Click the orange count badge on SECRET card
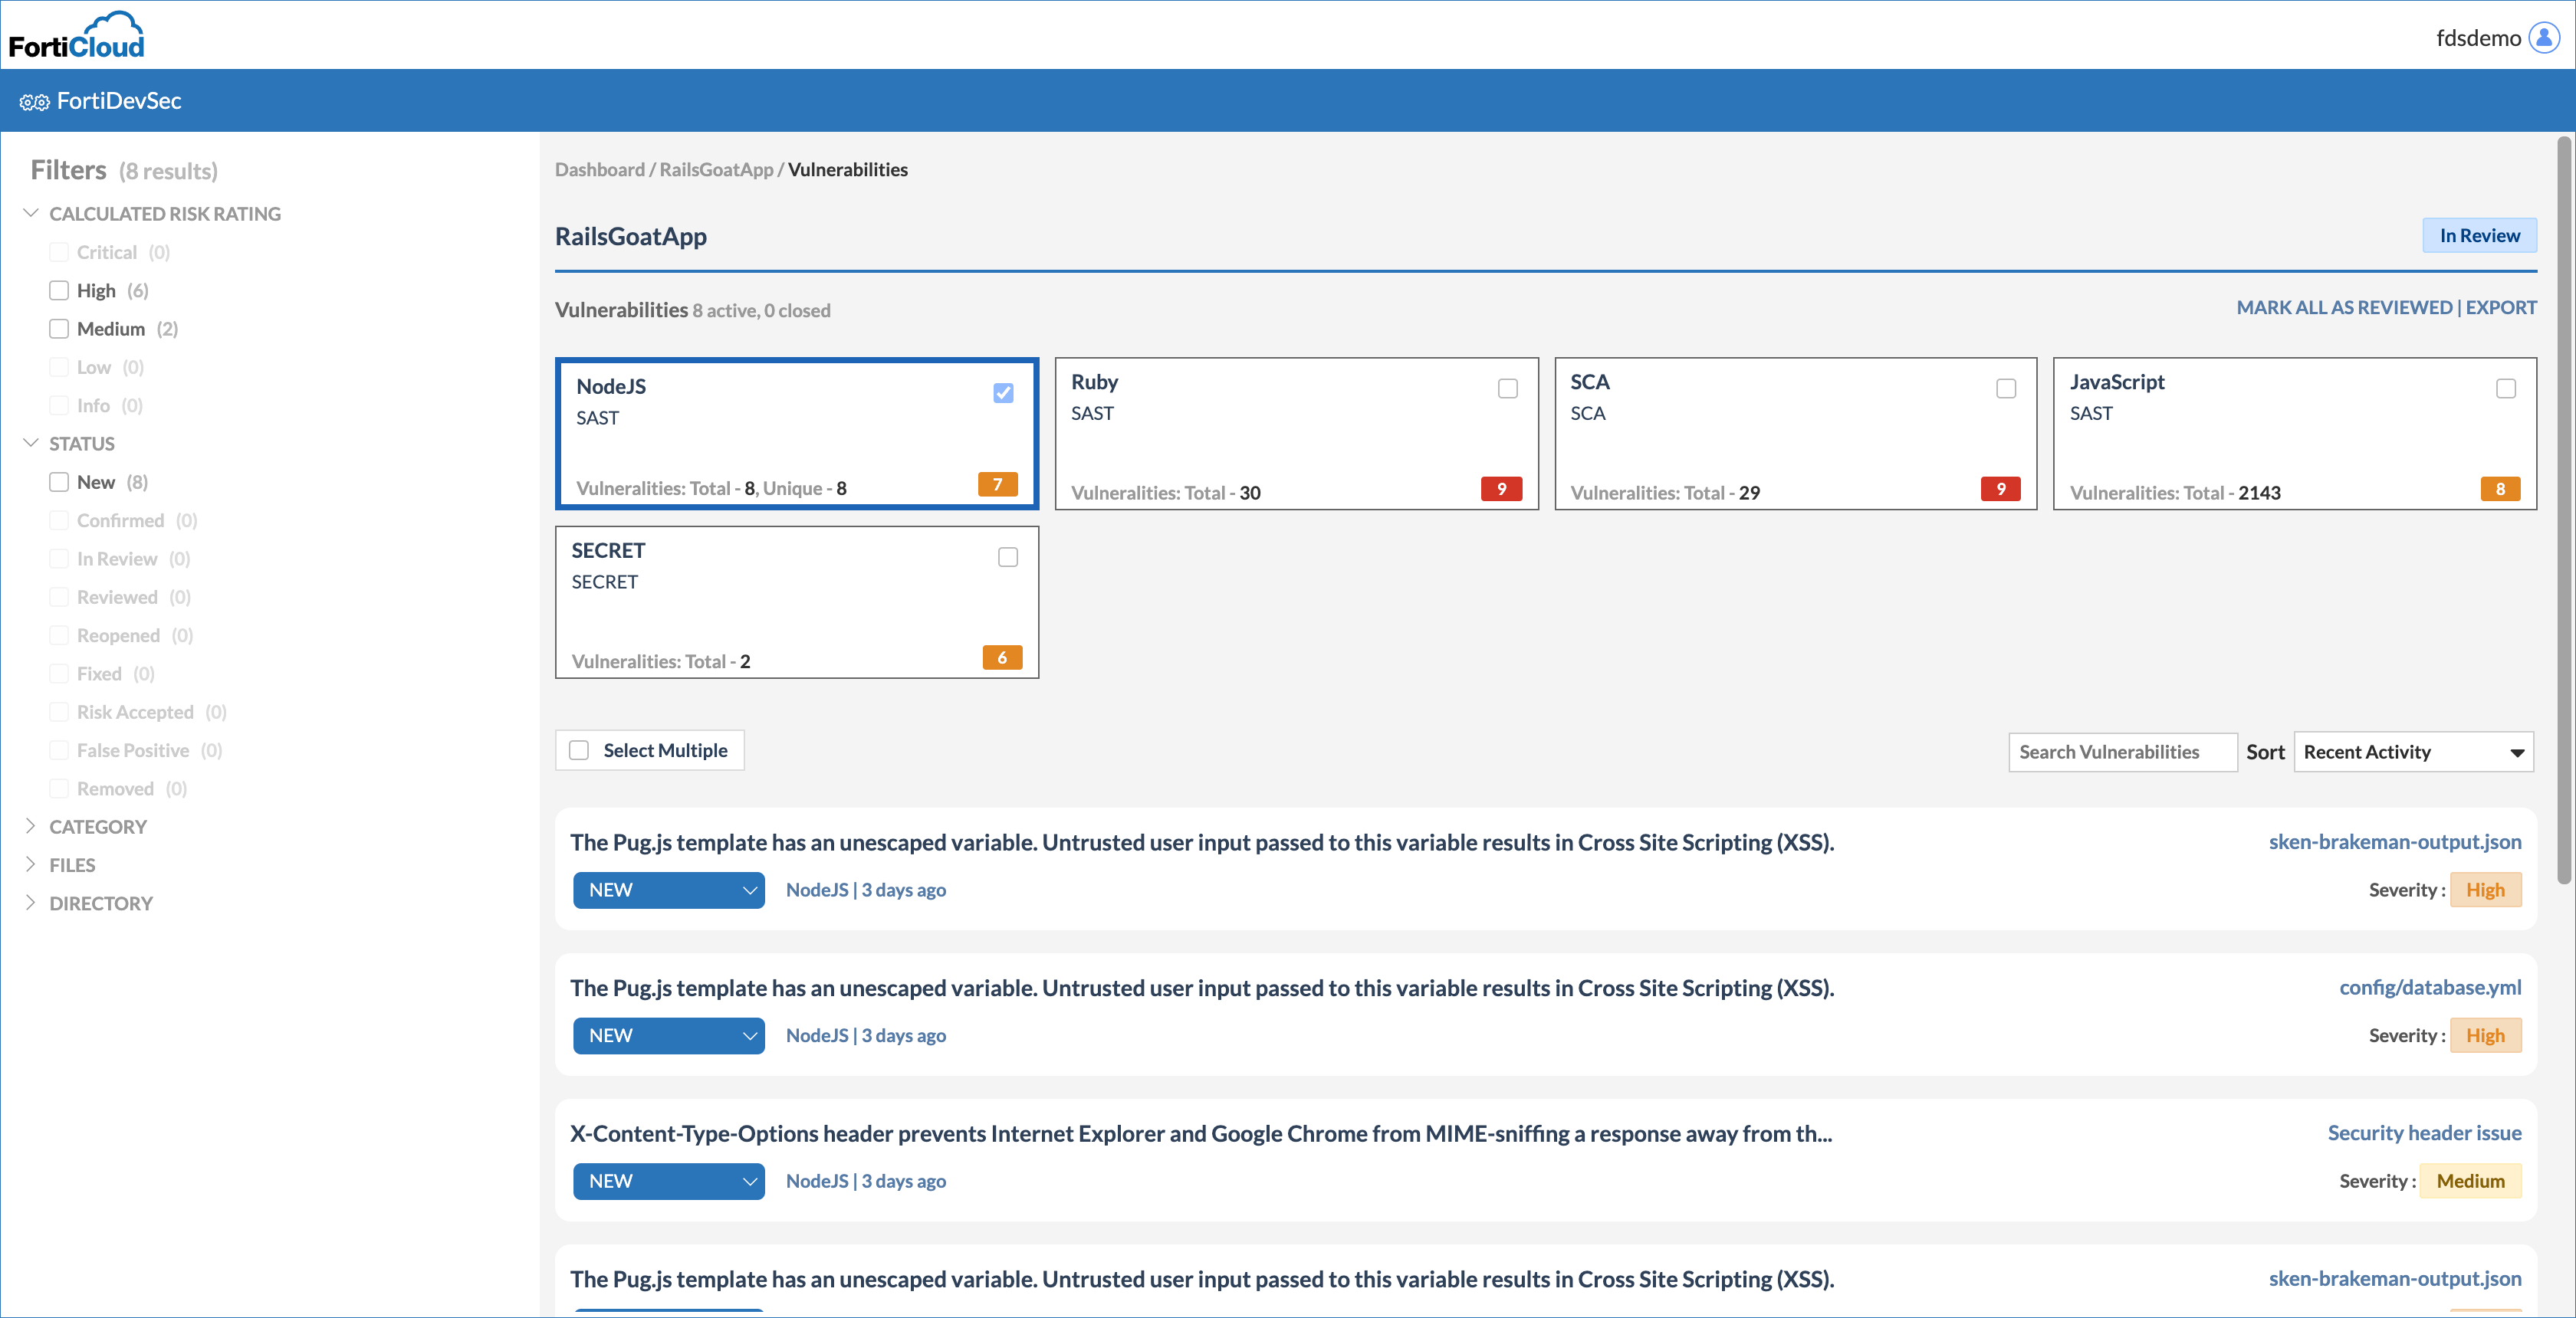Screen dimensions: 2576x1318 pyautogui.click(x=1002, y=657)
